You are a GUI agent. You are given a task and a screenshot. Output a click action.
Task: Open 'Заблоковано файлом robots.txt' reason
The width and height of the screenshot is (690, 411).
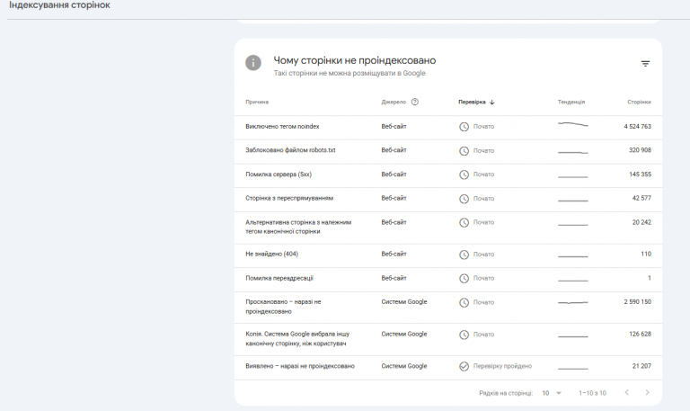pyautogui.click(x=290, y=150)
